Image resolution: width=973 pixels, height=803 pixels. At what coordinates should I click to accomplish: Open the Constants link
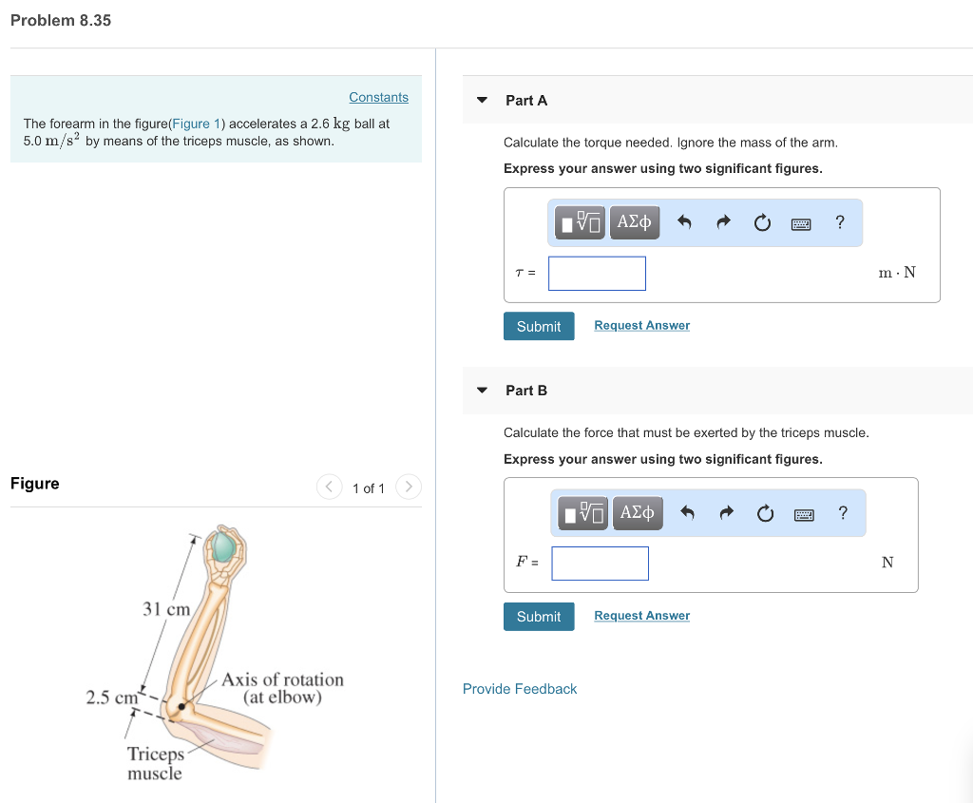point(378,96)
